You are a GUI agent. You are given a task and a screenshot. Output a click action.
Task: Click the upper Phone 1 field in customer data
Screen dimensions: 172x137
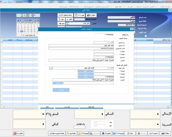pyautogui.click(x=104, y=51)
